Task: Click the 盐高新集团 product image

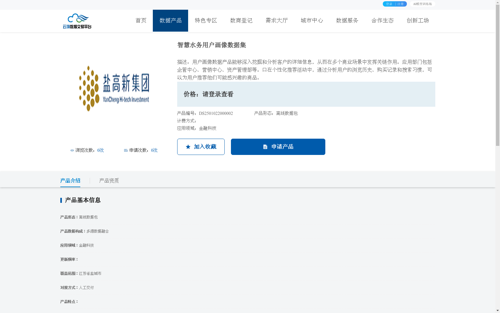Action: pos(114,88)
